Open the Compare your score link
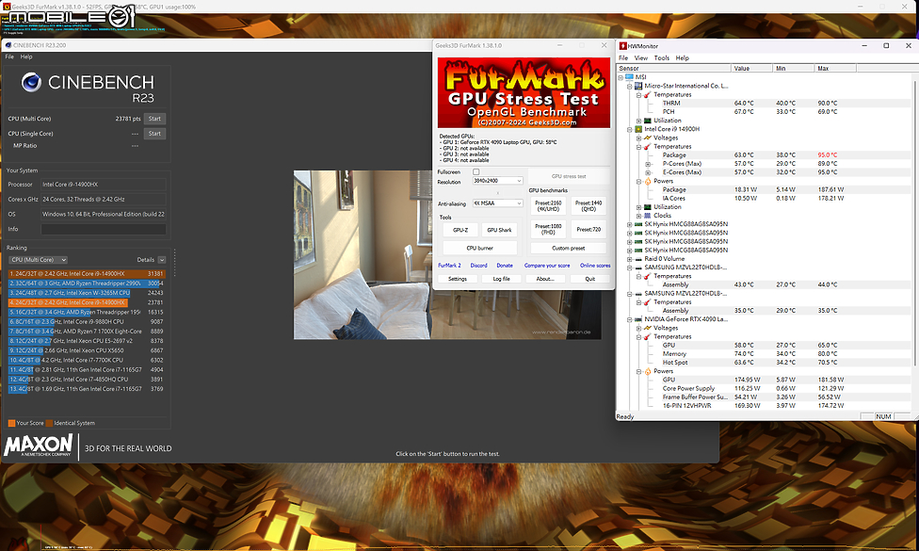Screen dimensions: 919x551 point(547,266)
